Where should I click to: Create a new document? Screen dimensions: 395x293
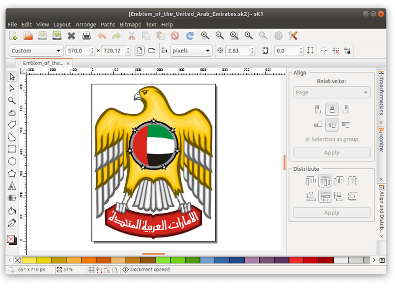[x=13, y=36]
